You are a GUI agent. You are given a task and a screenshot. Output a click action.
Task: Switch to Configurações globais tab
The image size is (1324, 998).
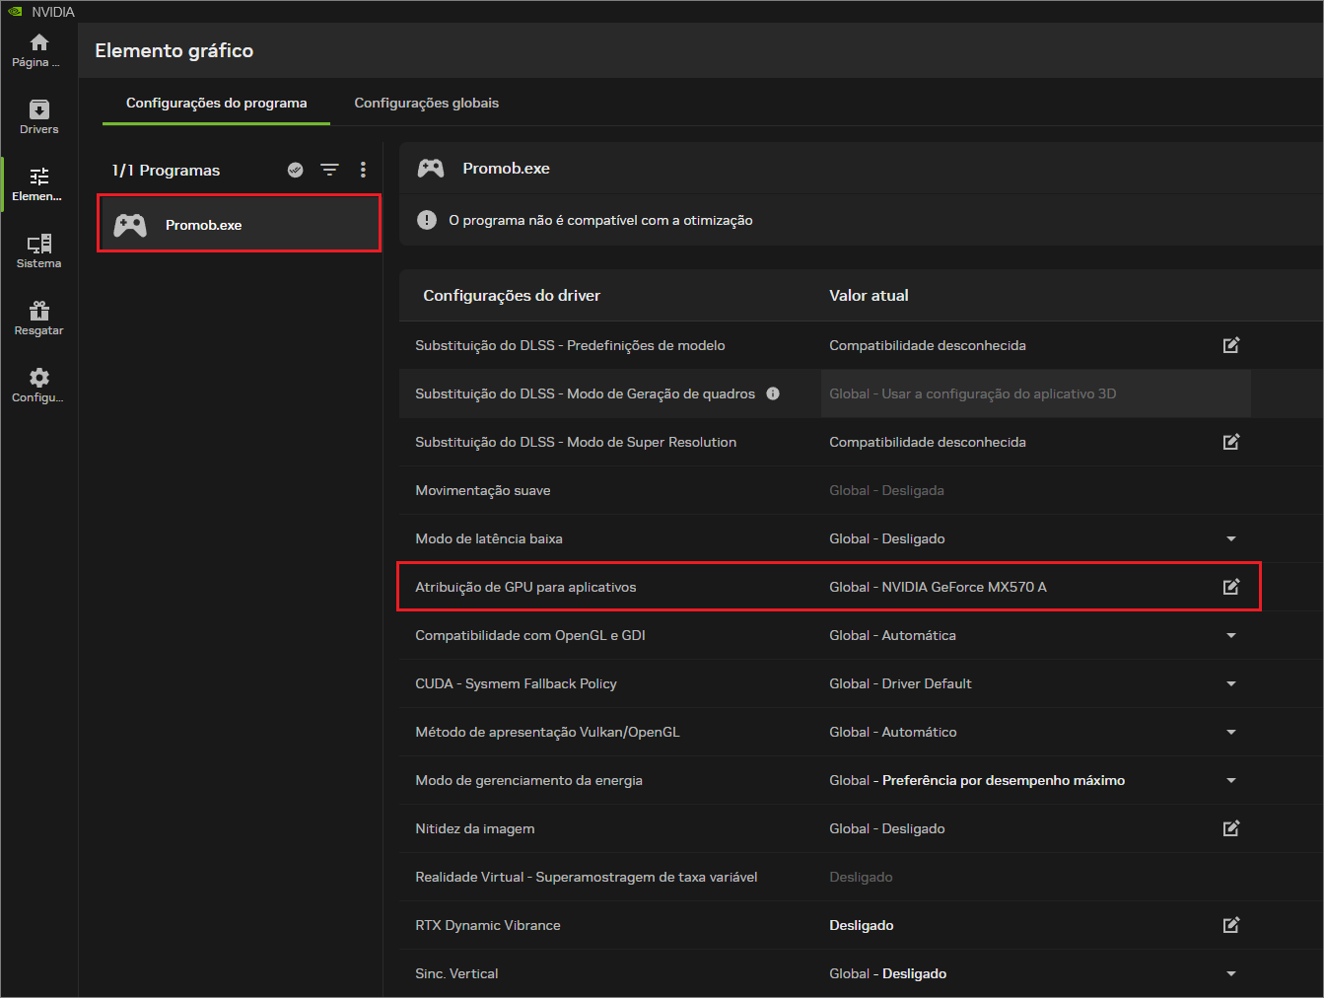pos(427,103)
